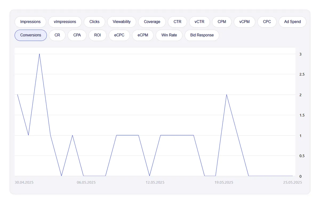Display CPM on the chart
320x204 pixels.
click(x=222, y=22)
